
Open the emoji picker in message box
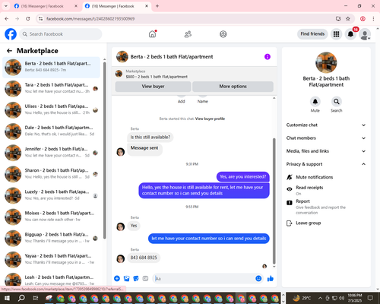tap(258, 279)
